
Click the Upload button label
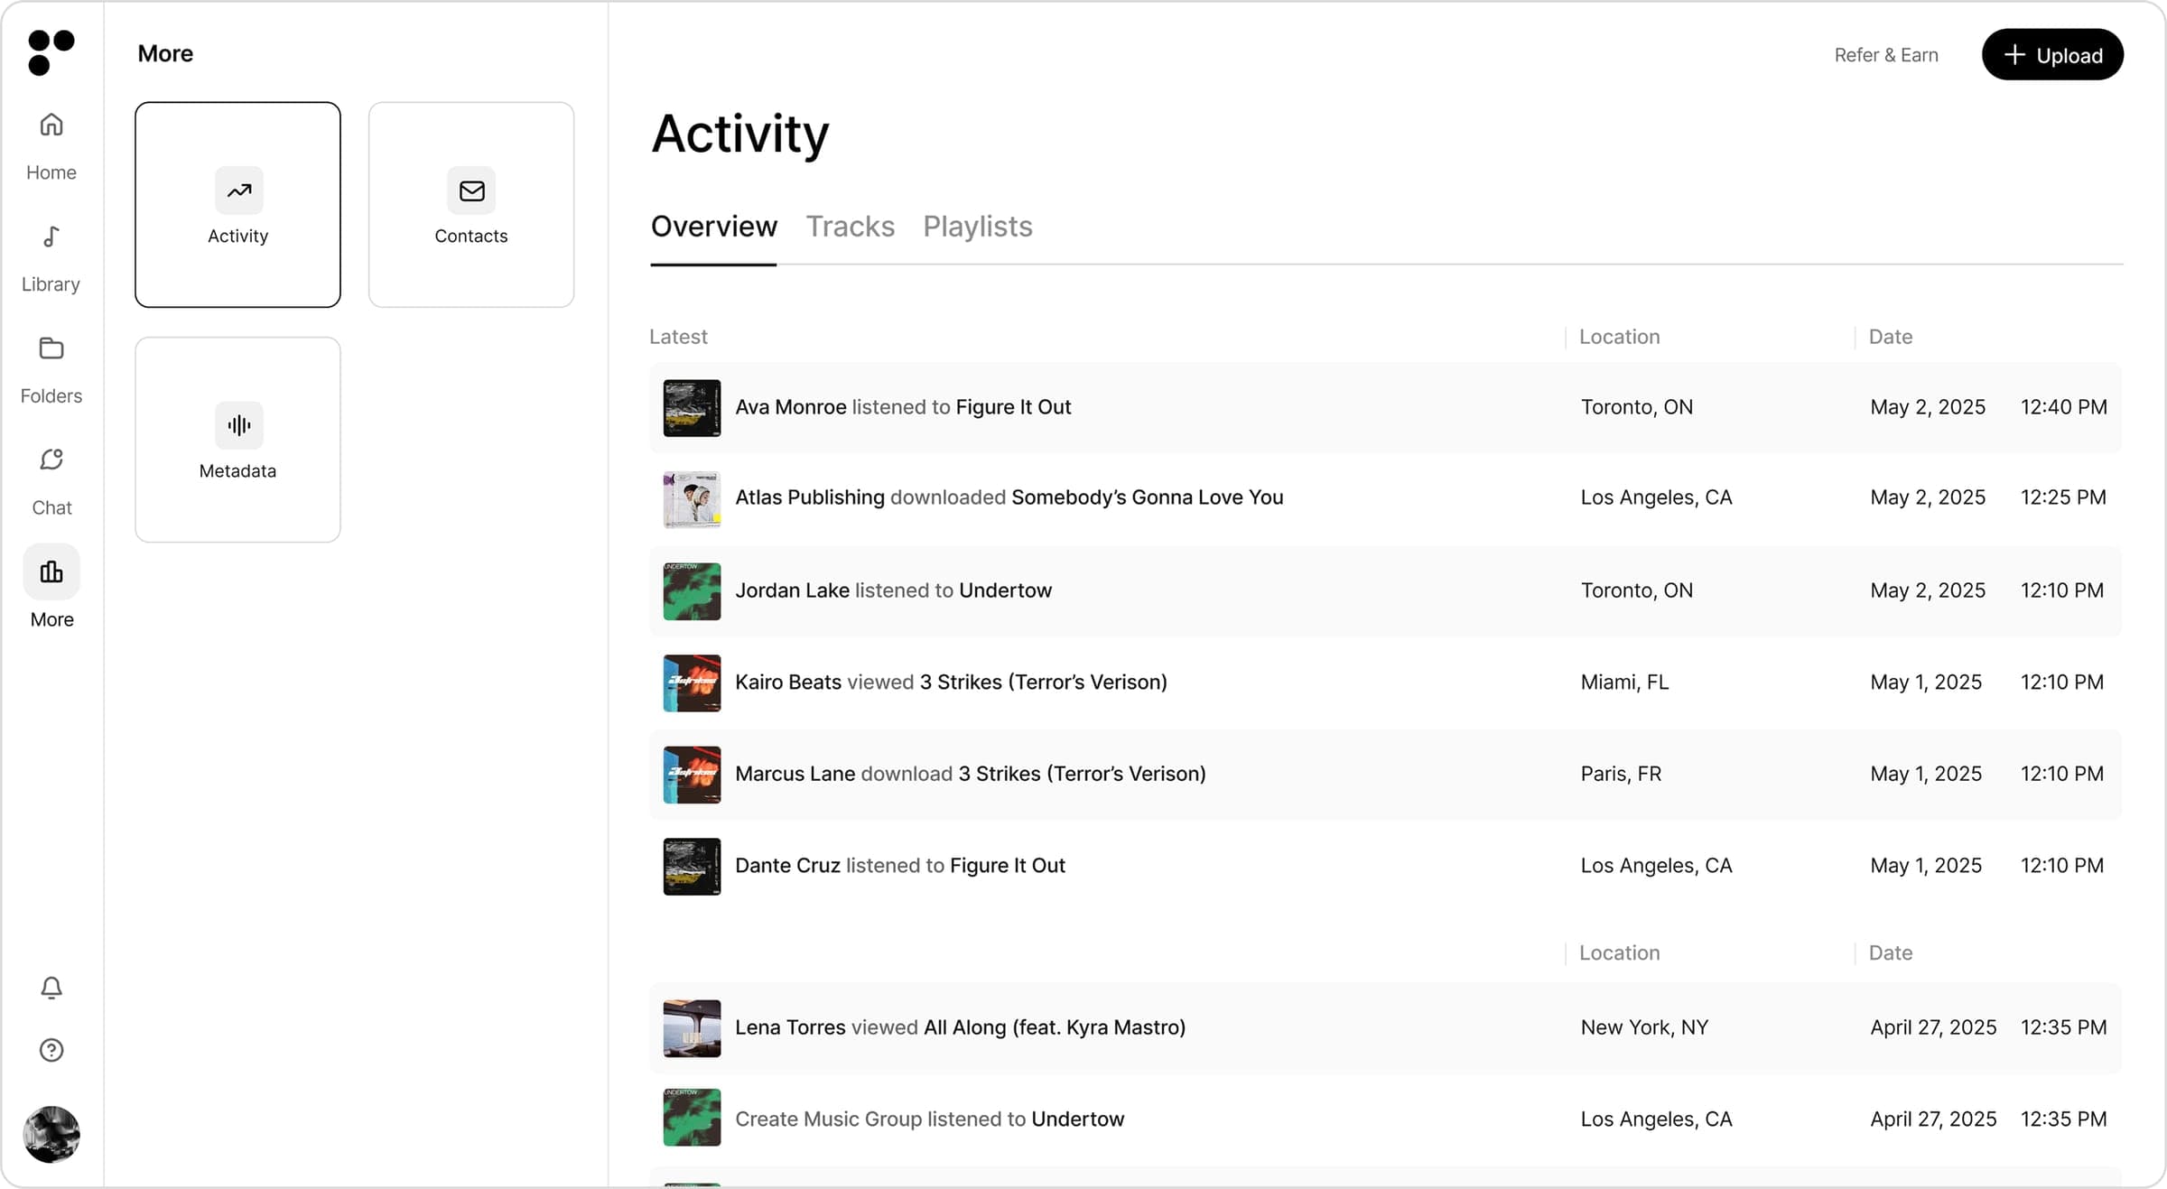pos(2069,56)
